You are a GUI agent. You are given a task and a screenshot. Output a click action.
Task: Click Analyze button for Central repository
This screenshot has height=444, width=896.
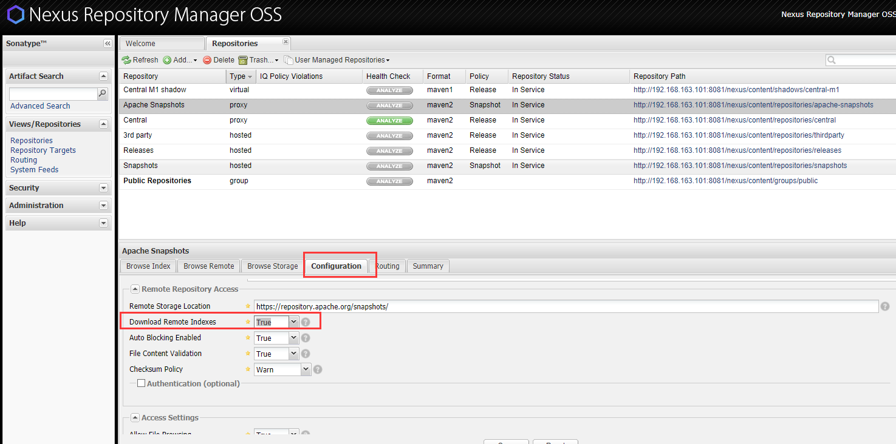[389, 121]
